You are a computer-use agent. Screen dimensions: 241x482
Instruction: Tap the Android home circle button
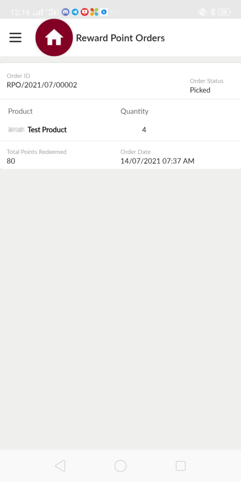(120, 466)
